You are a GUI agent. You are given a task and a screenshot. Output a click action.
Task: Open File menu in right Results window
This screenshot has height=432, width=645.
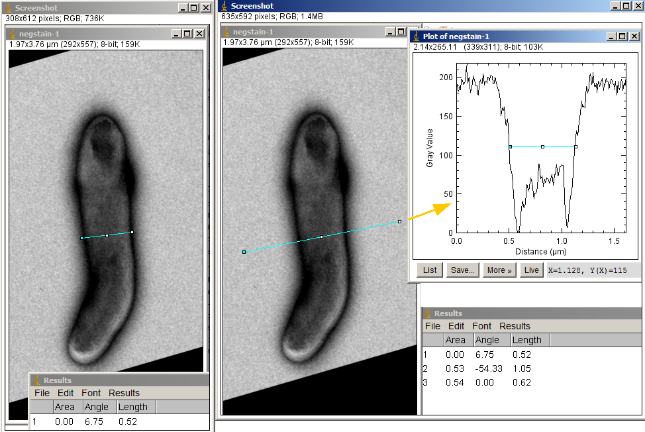point(432,326)
